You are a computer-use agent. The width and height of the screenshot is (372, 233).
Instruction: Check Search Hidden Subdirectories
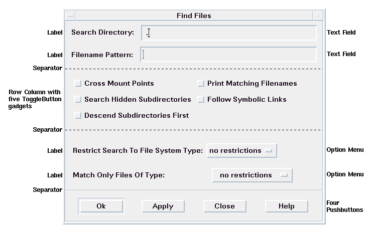pyautogui.click(x=78, y=99)
